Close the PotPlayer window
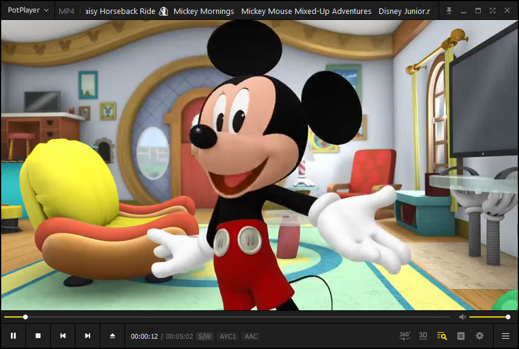 pos(507,11)
